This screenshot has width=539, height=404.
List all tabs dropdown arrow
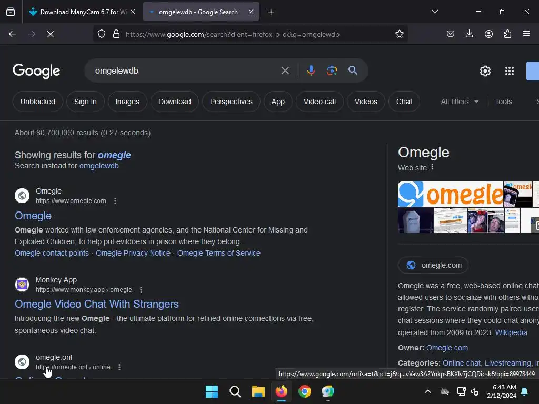[x=434, y=12]
